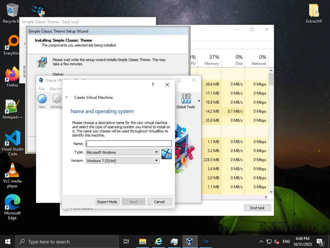Select the 35.9 MB memory cell
The width and height of the screenshot is (330, 248).
pyautogui.click(x=211, y=120)
